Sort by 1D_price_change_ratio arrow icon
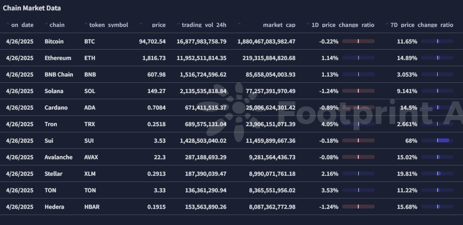Image resolution: width=463 pixels, height=225 pixels. [308, 25]
